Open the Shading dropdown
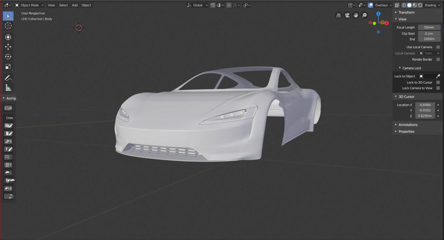Image resolution: width=444 pixels, height=240 pixels. point(432,5)
